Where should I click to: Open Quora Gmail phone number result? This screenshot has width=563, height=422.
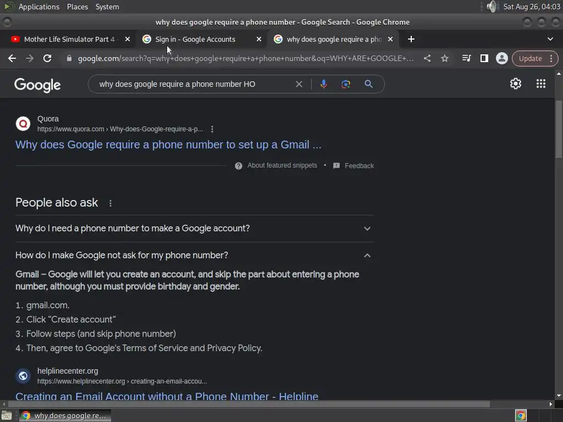coord(168,145)
